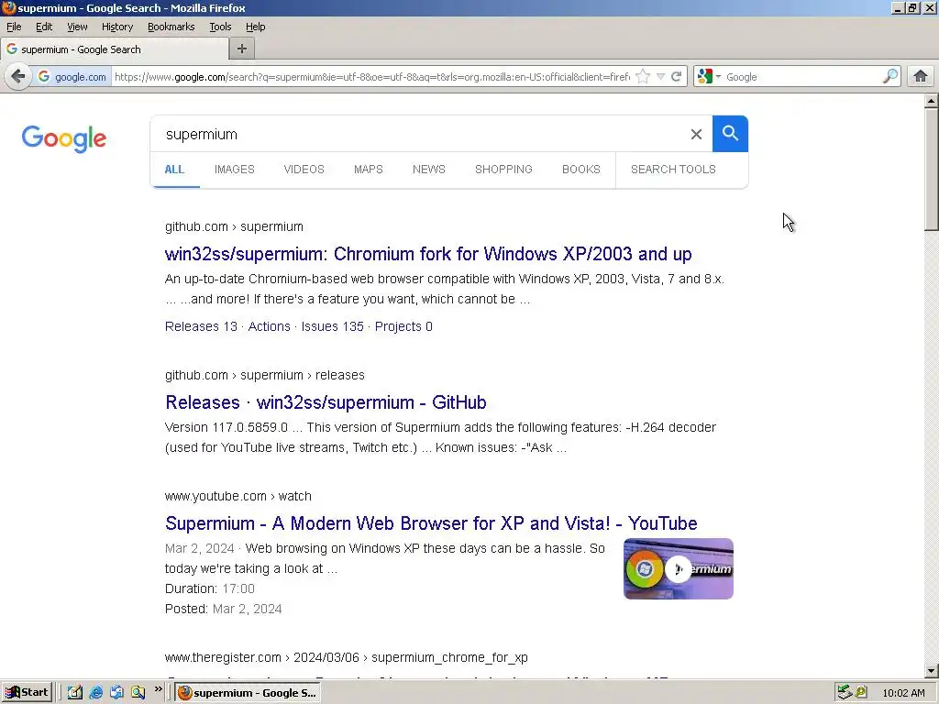Image resolution: width=939 pixels, height=704 pixels.
Task: Play the Supermium YouTube video thumbnail
Action: click(679, 568)
